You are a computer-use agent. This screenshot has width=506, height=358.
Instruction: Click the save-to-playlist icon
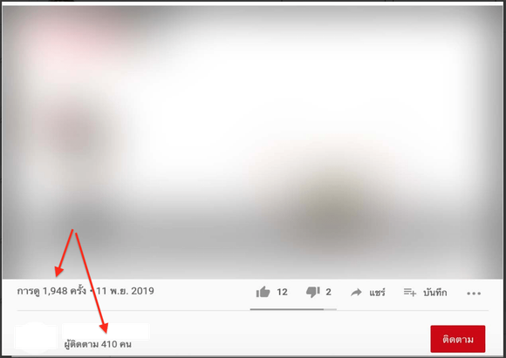(x=410, y=293)
